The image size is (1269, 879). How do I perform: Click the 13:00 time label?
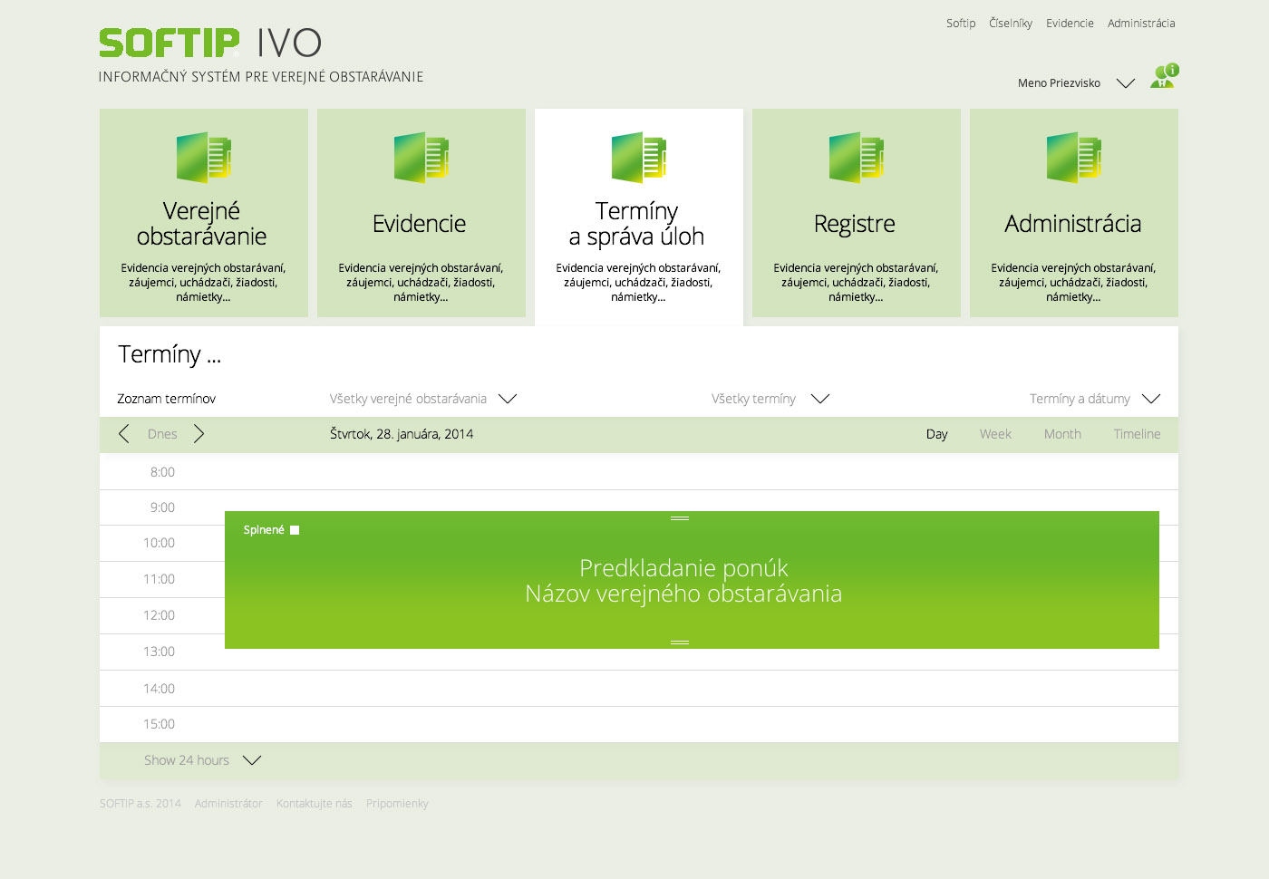pos(159,652)
